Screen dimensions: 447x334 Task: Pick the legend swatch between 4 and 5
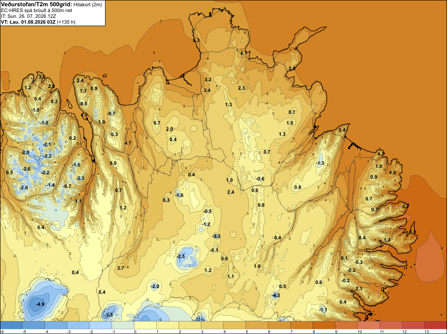click(235, 325)
